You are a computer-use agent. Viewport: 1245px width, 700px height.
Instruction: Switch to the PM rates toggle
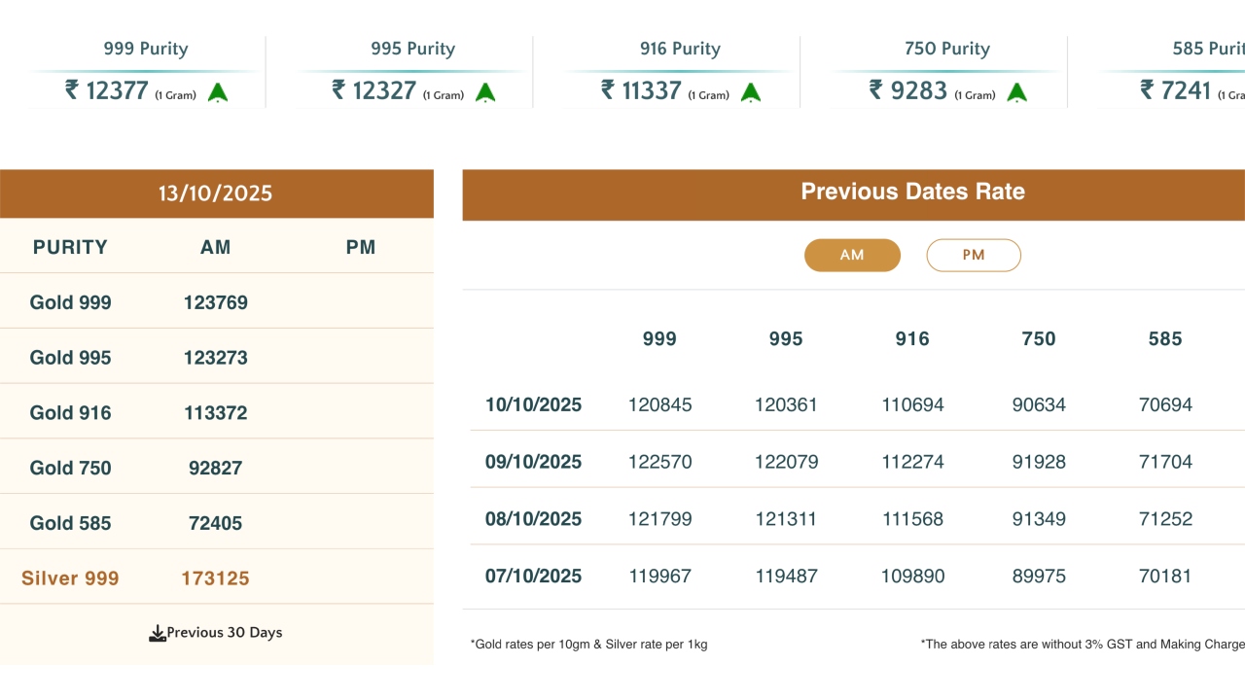tap(974, 255)
